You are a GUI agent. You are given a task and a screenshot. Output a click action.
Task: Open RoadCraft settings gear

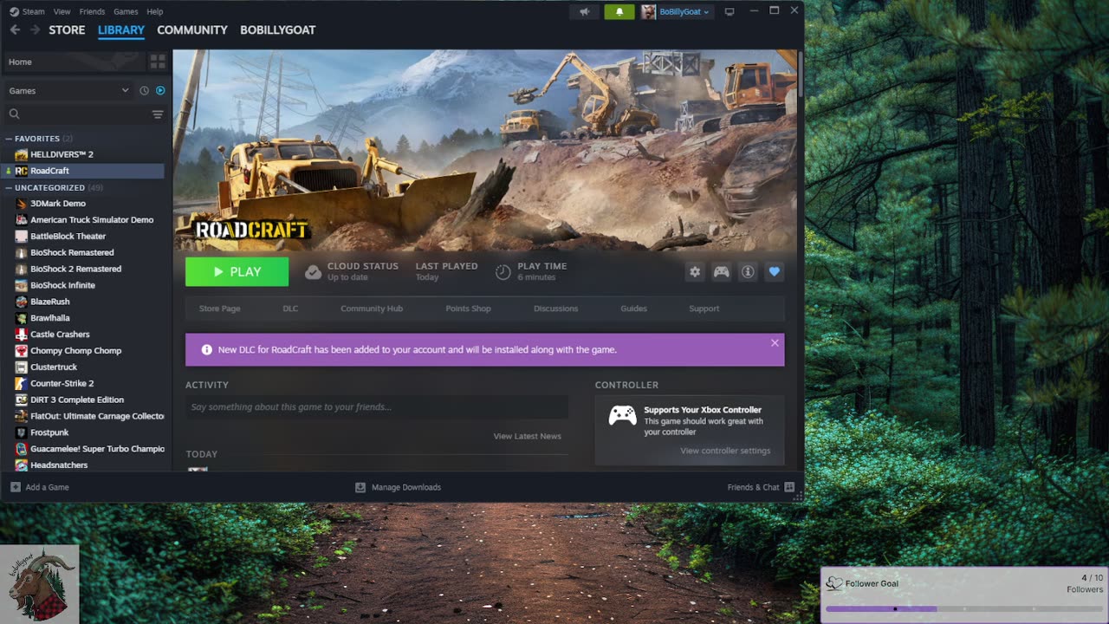tap(695, 271)
